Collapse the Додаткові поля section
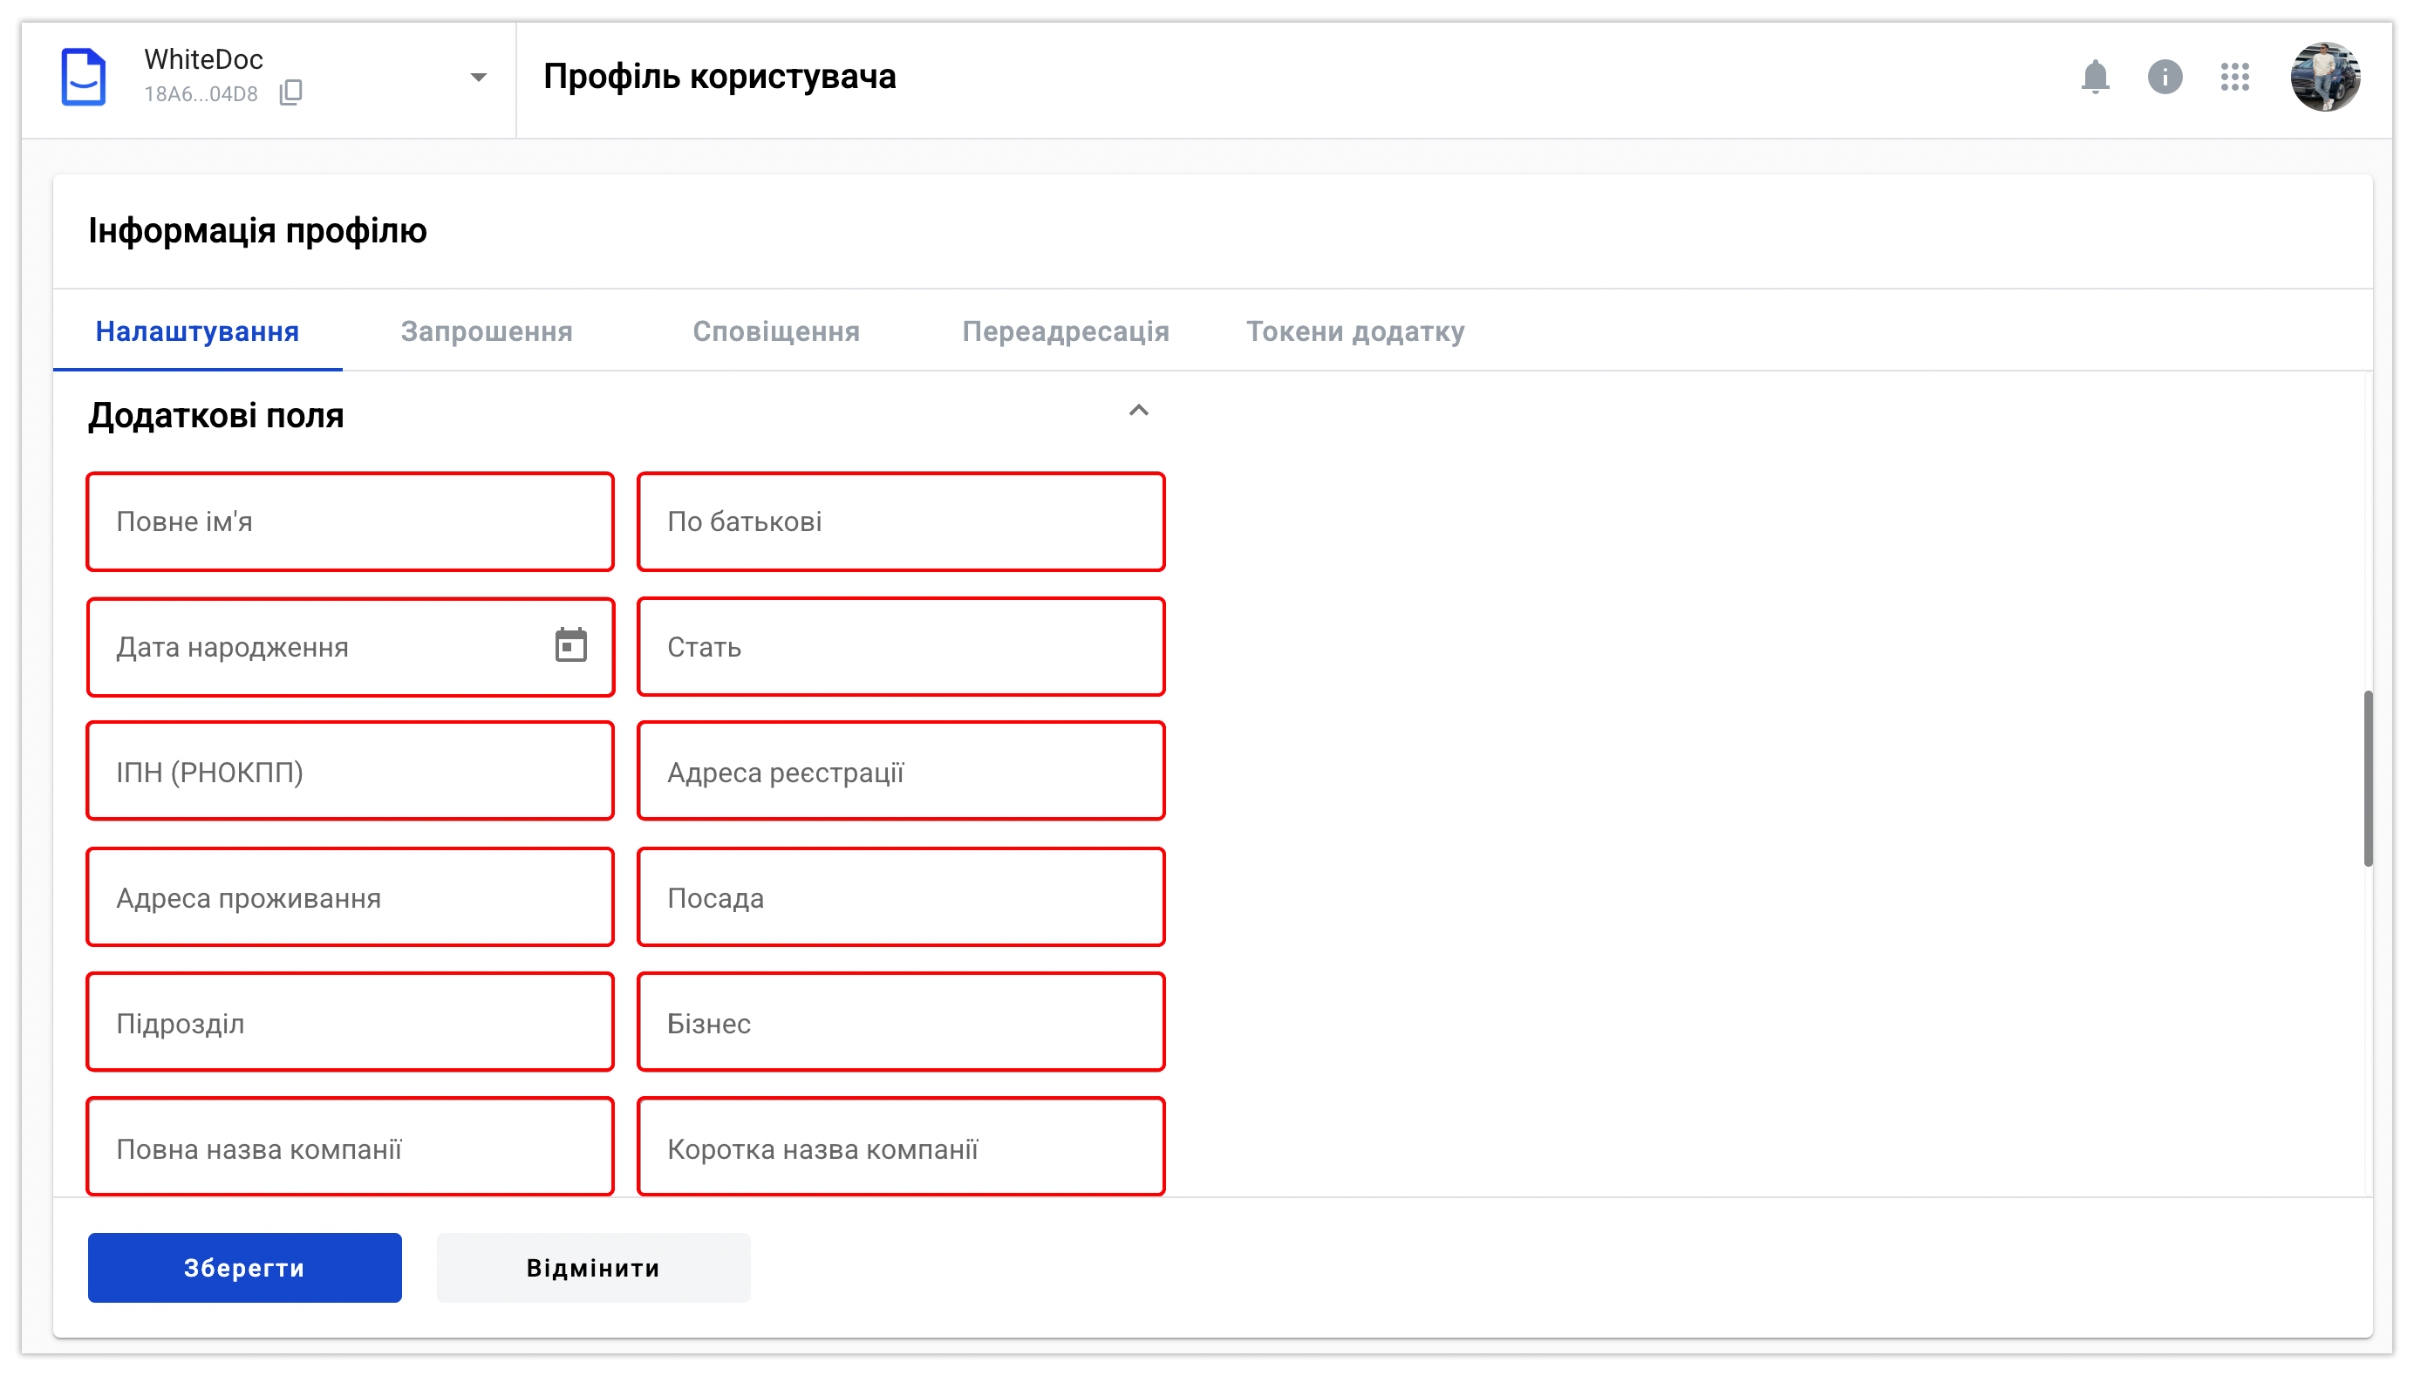Image resolution: width=2414 pixels, height=1376 pixels. 1138,410
